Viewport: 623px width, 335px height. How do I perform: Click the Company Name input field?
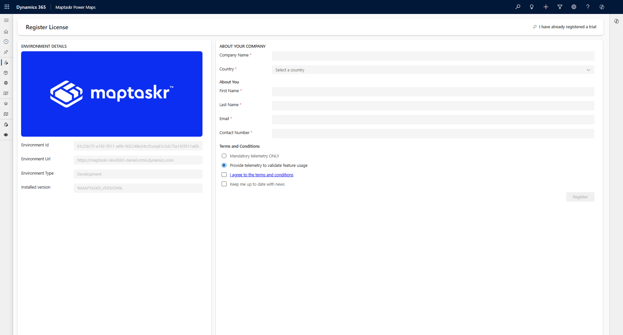click(433, 56)
